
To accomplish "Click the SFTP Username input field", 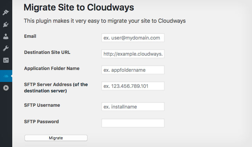I will (133, 107).
